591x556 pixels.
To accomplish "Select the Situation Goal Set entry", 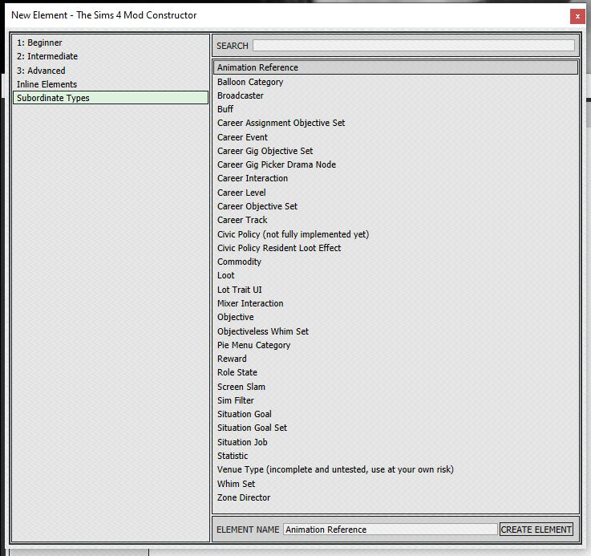I will (x=252, y=428).
